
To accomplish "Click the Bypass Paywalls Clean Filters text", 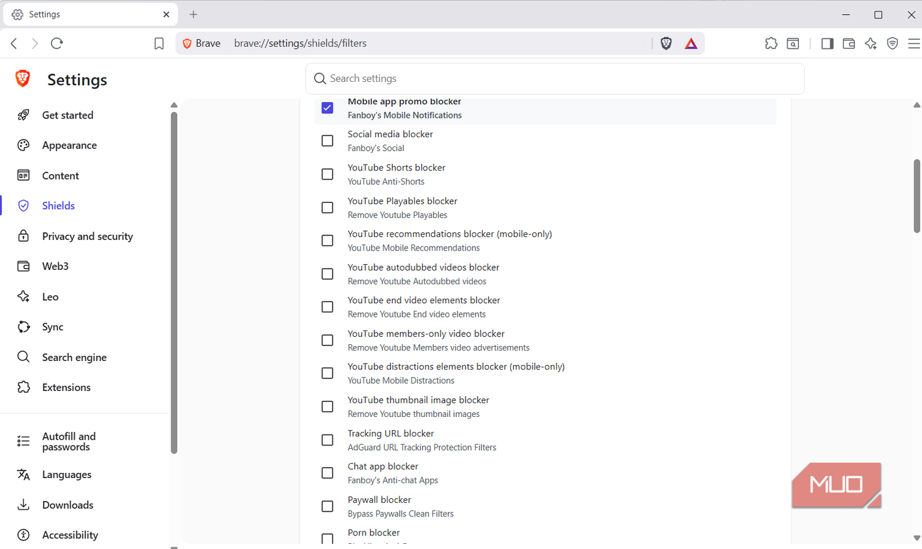I will click(x=400, y=514).
